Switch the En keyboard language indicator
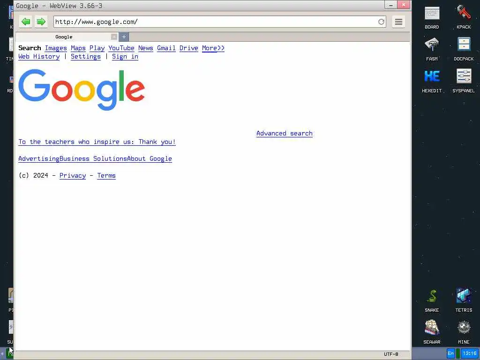The height and width of the screenshot is (360, 480). [x=450, y=353]
